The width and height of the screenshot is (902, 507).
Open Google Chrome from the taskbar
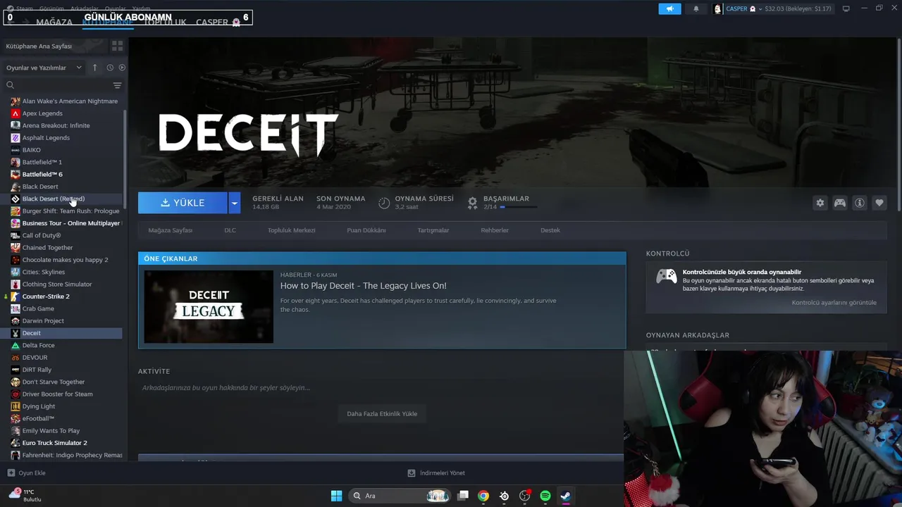[483, 496]
